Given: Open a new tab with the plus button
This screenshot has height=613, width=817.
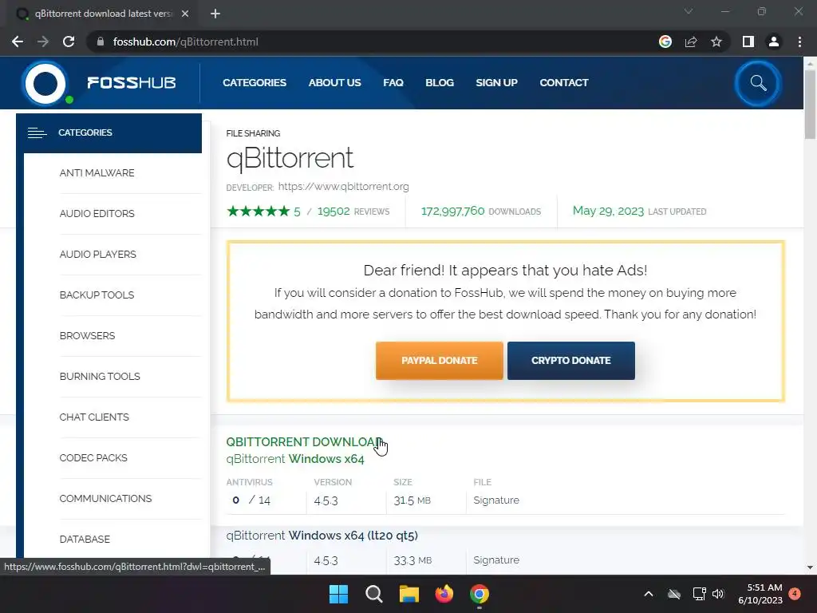Looking at the screenshot, I should (x=215, y=14).
